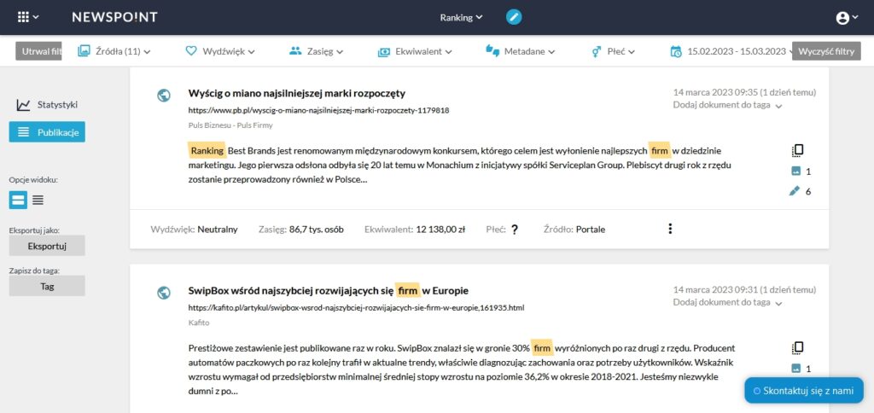Expand the Źródła (11) filter dropdown
Screen dimensions: 874x413
tap(114, 51)
